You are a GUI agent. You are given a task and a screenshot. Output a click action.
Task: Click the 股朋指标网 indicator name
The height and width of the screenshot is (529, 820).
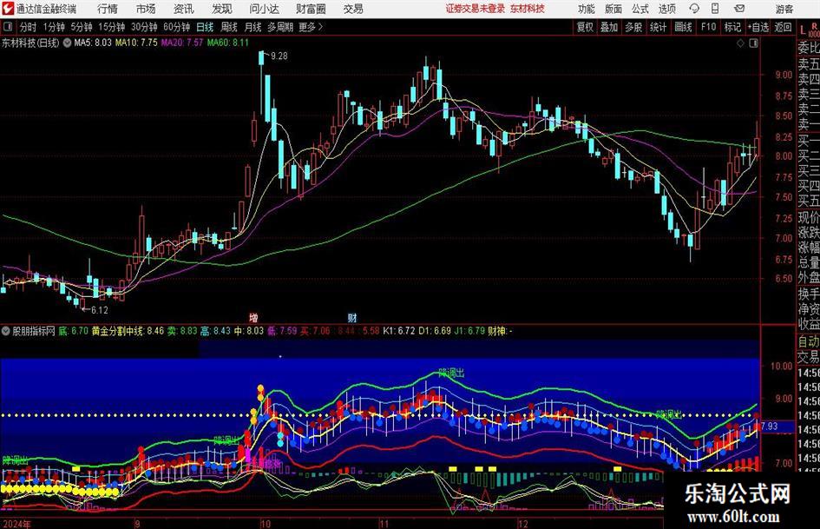[x=34, y=331]
